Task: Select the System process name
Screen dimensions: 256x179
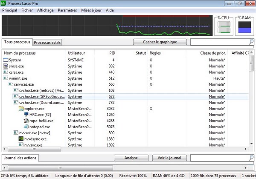Action: [15, 60]
